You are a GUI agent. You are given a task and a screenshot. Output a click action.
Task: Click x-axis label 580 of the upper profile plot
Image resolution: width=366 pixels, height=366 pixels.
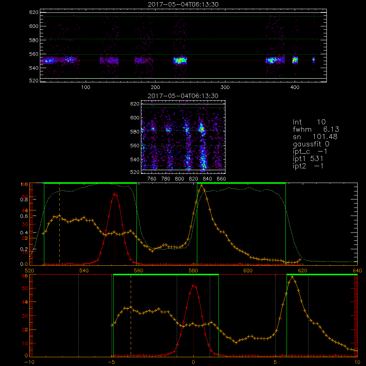(x=193, y=271)
